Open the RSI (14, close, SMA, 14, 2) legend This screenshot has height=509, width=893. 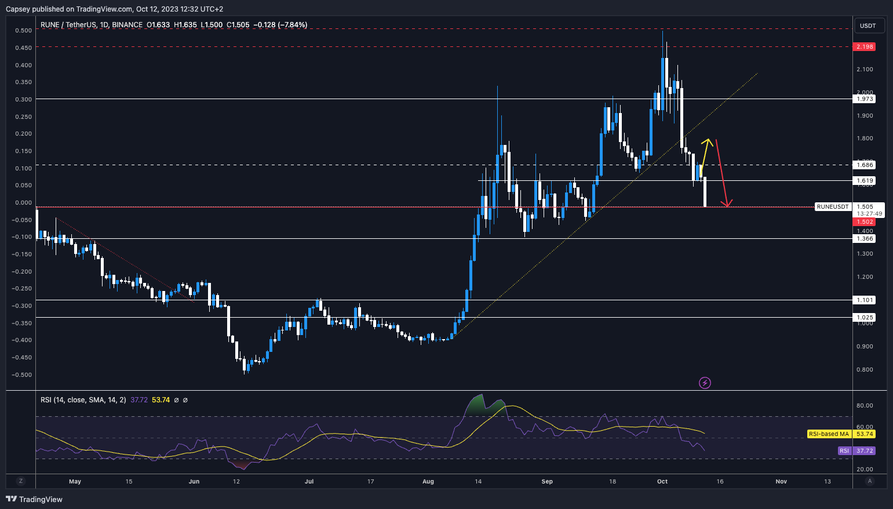tap(83, 400)
